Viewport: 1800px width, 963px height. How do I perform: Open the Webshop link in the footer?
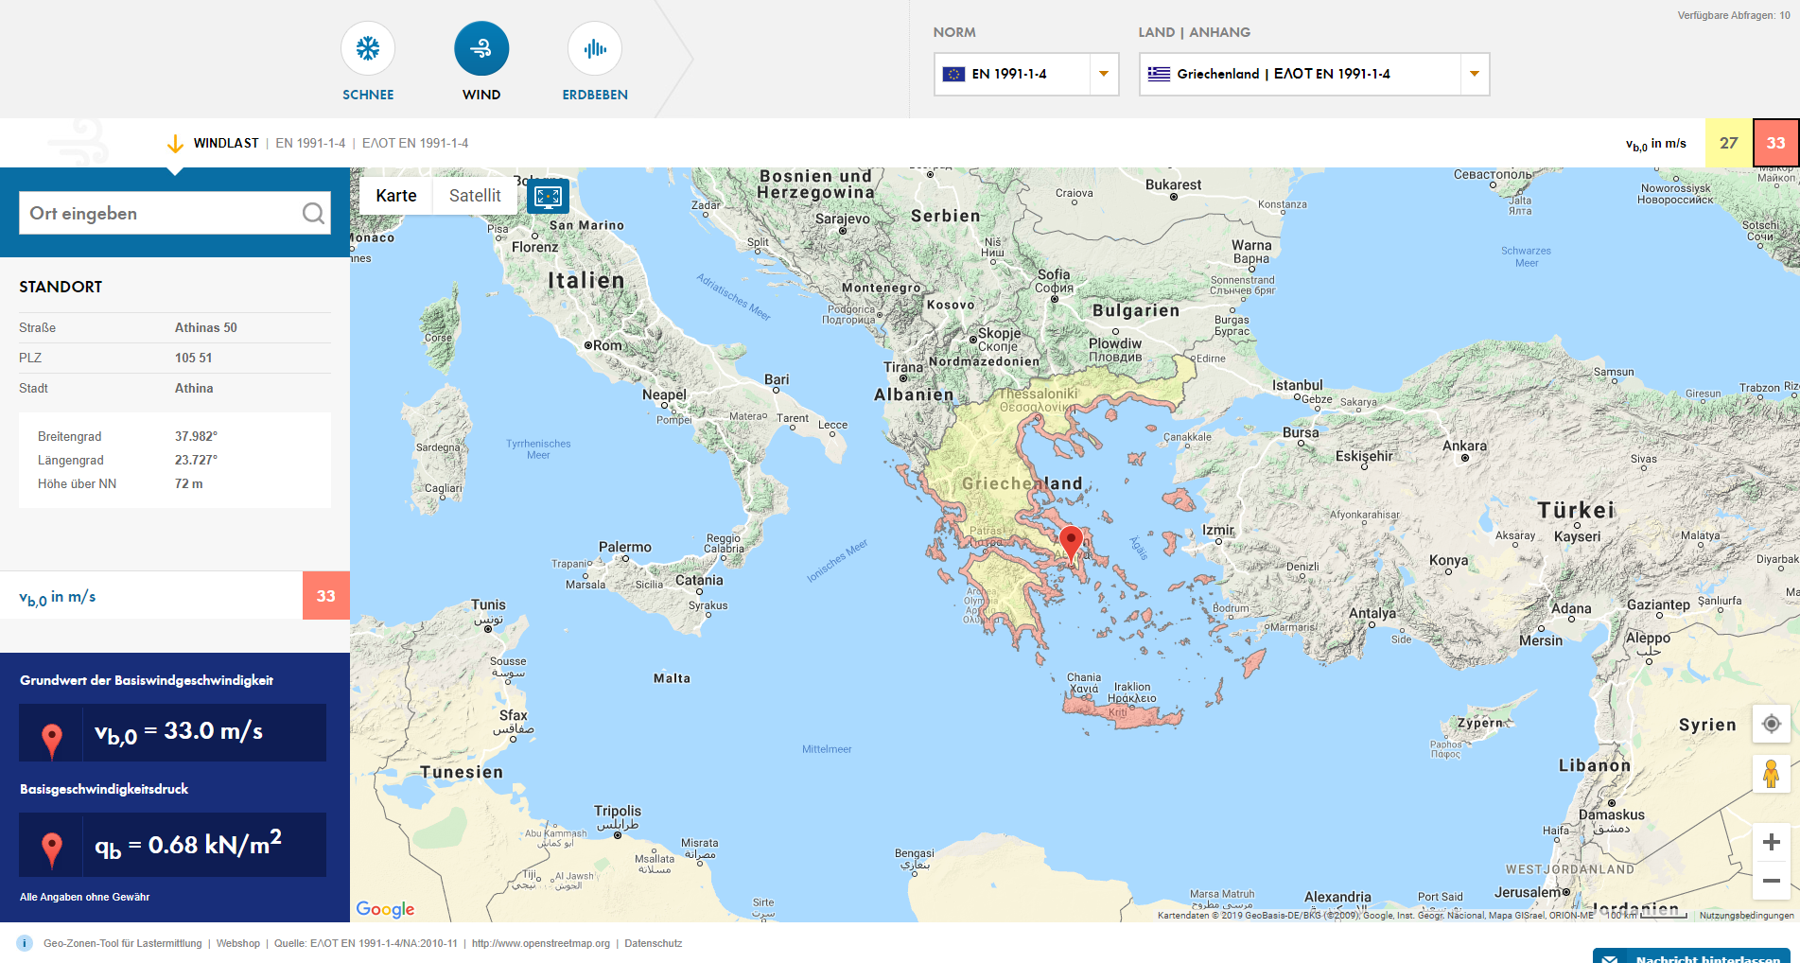click(237, 943)
